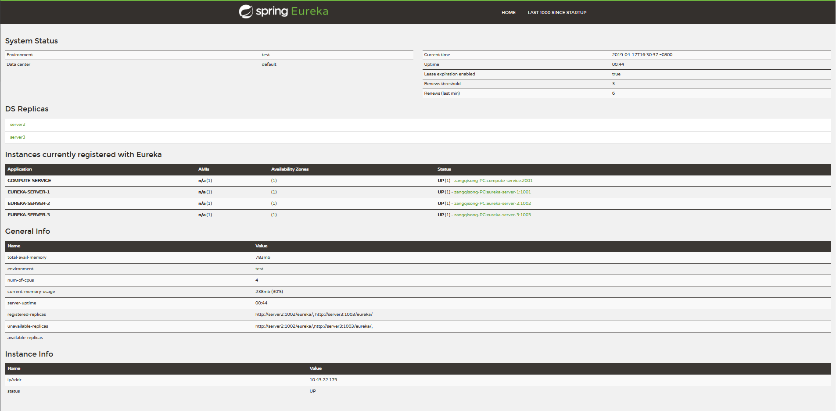The width and height of the screenshot is (836, 411).
Task: Click the Status column header
Action: click(444, 169)
